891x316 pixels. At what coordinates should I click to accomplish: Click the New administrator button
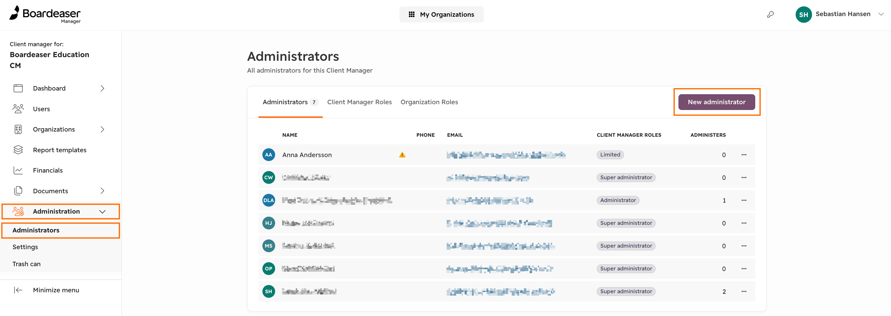(716, 102)
